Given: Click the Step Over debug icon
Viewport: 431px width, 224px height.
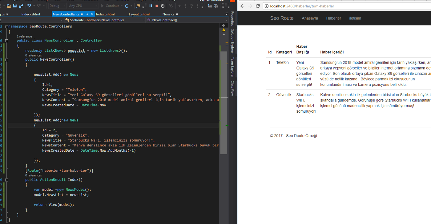Looking at the screenshot, I should (x=191, y=6).
